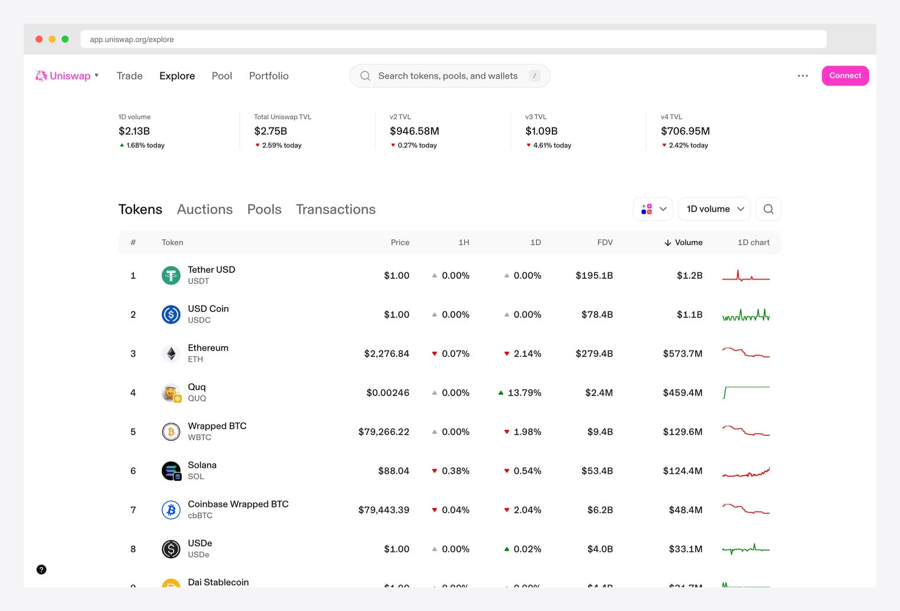Open the Coinbase Wrapped BTC token name
The height and width of the screenshot is (611, 900).
pos(238,504)
